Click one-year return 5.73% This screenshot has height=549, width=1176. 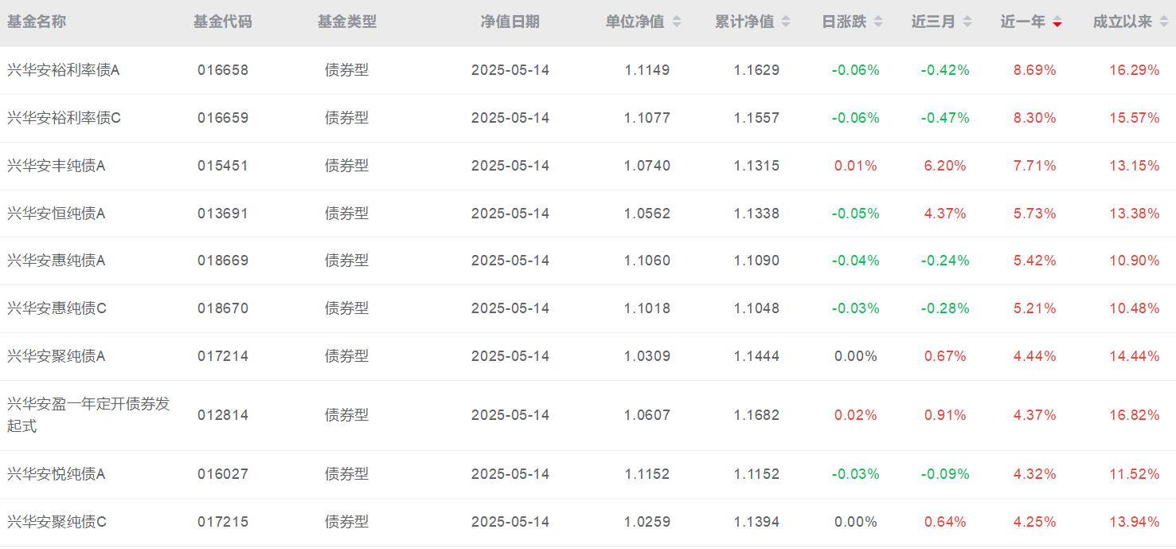coord(1035,214)
